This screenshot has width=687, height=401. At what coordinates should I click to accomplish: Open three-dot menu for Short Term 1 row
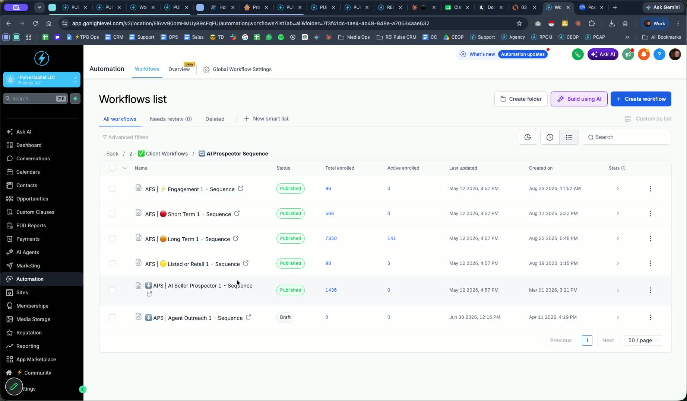[x=650, y=214]
